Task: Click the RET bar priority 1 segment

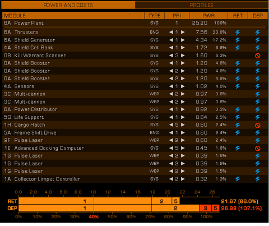Action: [85, 201]
